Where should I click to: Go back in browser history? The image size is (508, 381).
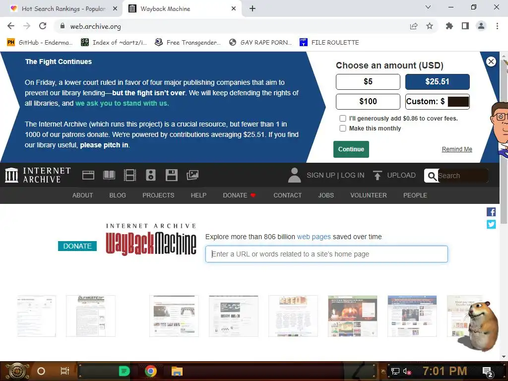tap(11, 26)
